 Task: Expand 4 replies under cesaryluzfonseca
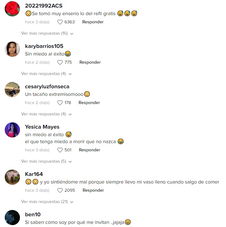pyautogui.click(x=46, y=114)
